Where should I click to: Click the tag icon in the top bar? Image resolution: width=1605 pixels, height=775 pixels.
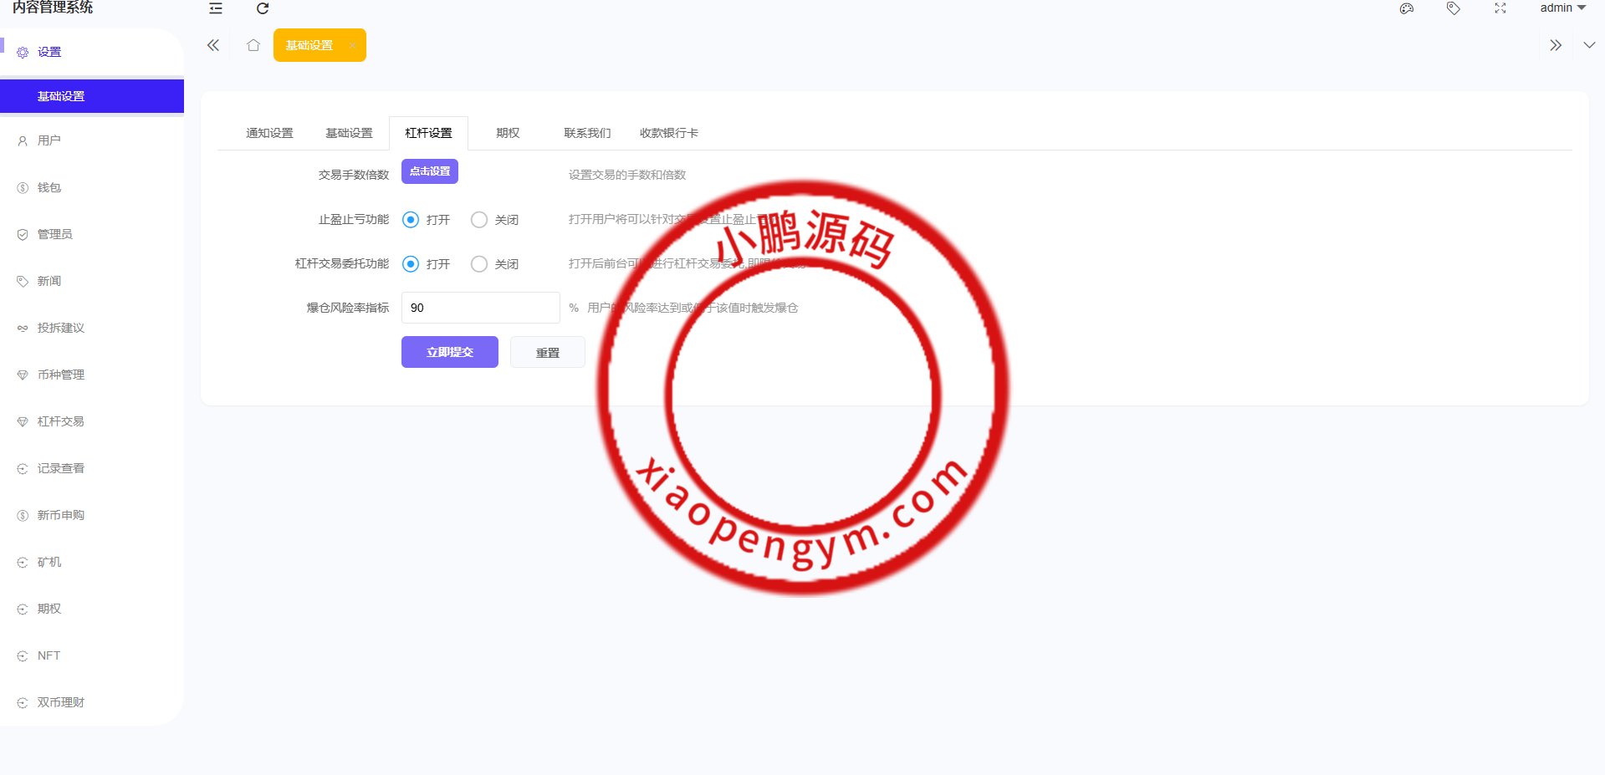click(1453, 8)
